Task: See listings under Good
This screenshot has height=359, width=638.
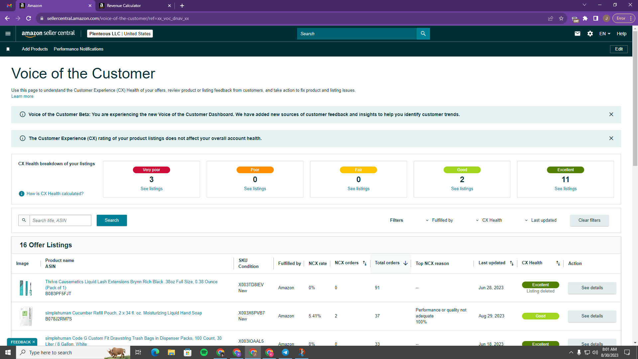Action: 462,189
